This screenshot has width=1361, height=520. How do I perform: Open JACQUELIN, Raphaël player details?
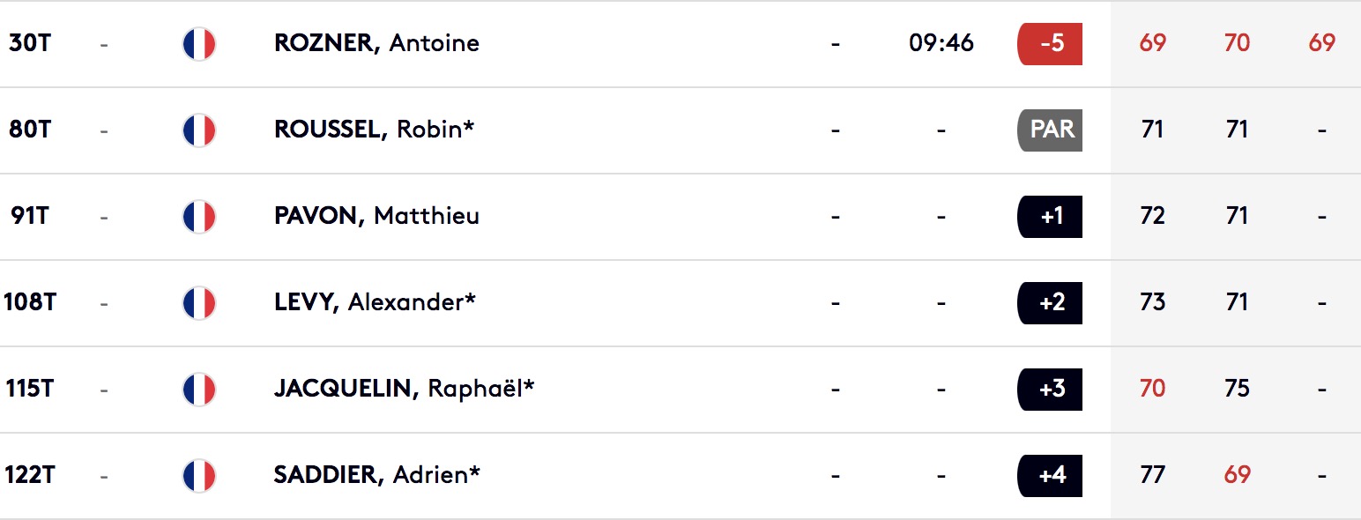click(404, 389)
